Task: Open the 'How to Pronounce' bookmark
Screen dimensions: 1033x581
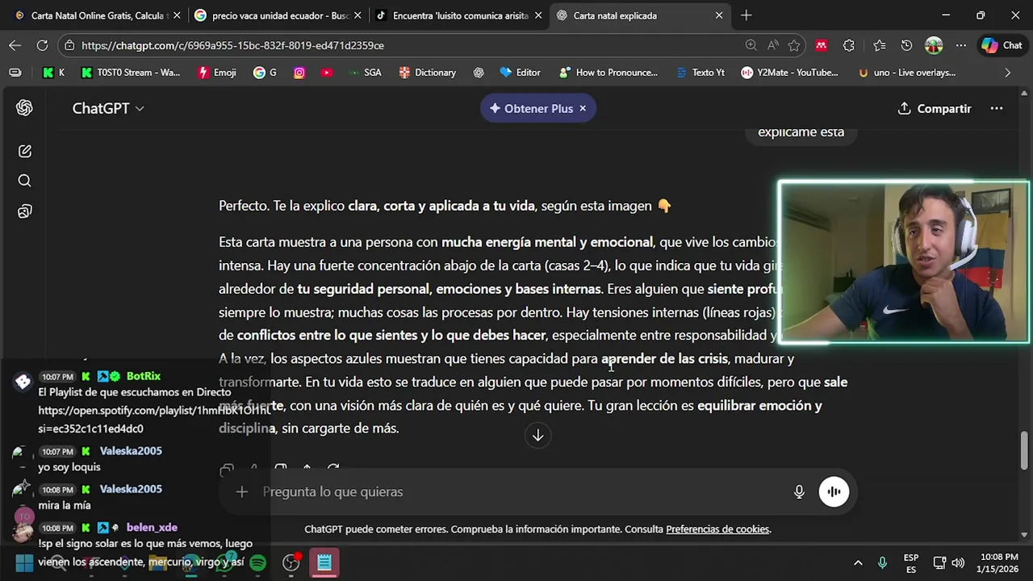Action: click(x=609, y=73)
